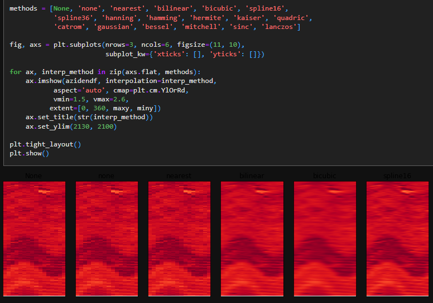Click 'plt.subplots' call in code
The width and height of the screenshot is (433, 303).
78,45
